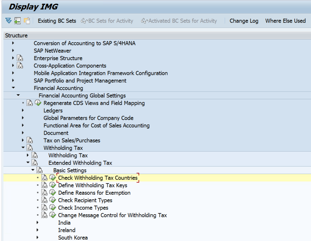The height and width of the screenshot is (241, 311).
Task: Click Where Else Used button
Action: click(x=285, y=21)
